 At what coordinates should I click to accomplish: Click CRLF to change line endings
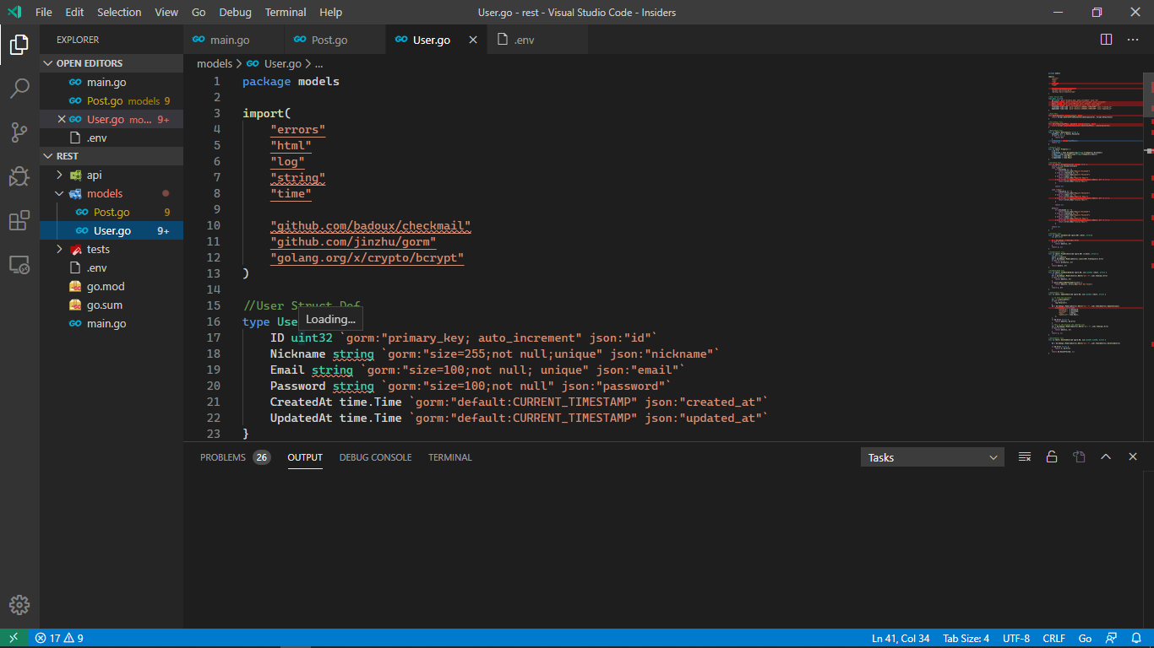click(1053, 638)
